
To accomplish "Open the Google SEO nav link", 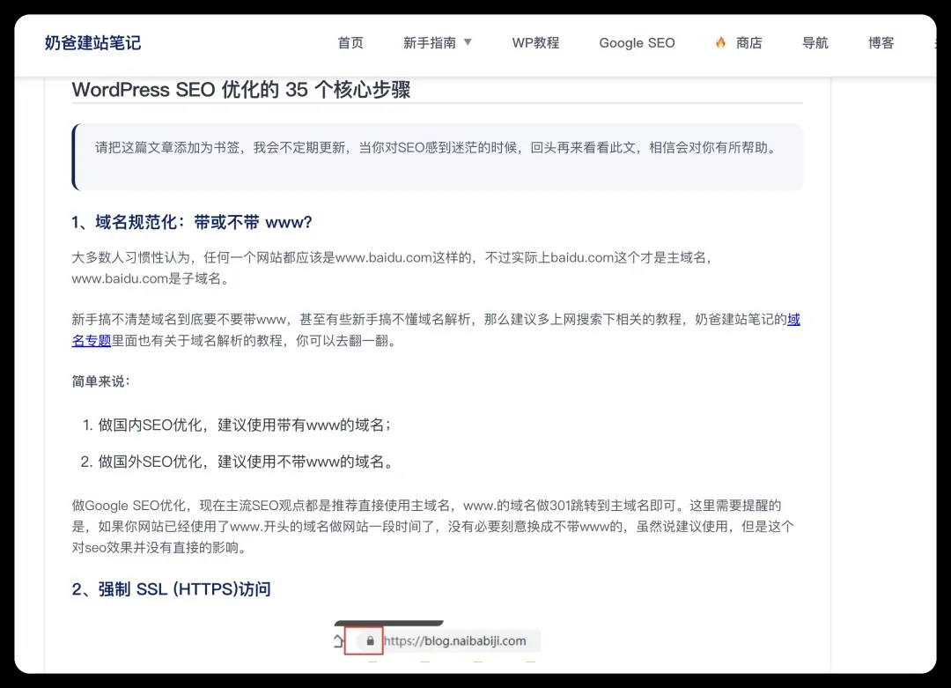I will [637, 43].
